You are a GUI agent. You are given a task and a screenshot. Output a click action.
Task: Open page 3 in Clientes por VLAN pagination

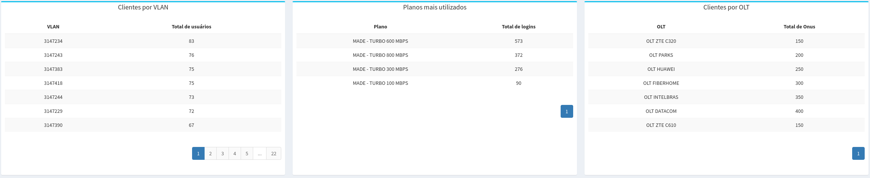pyautogui.click(x=222, y=153)
